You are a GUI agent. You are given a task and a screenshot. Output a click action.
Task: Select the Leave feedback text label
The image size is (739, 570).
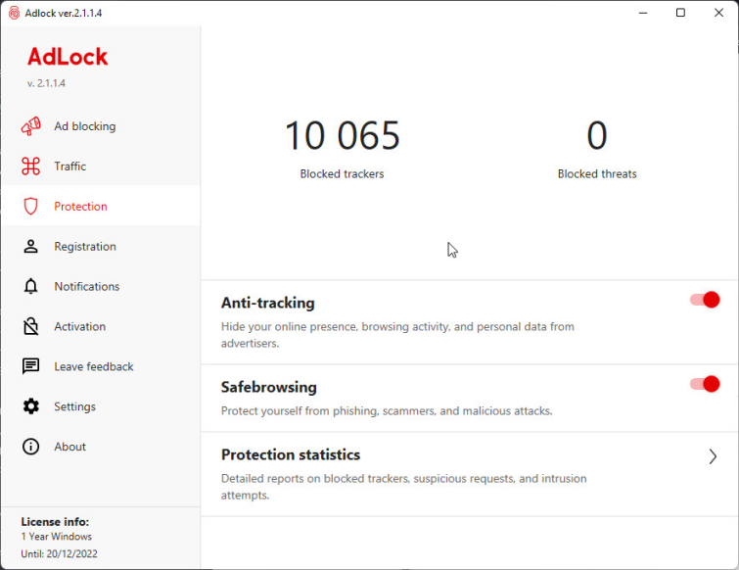pyautogui.click(x=94, y=366)
